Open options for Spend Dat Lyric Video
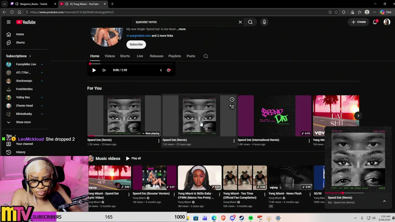The height and width of the screenshot is (222, 395). pos(129,195)
